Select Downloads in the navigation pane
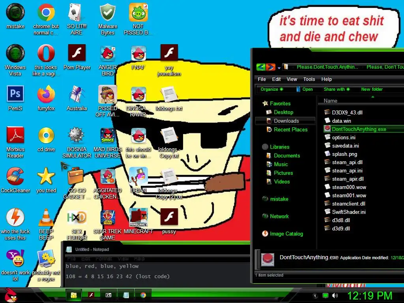Viewport: 404px width, 303px height. coord(285,121)
